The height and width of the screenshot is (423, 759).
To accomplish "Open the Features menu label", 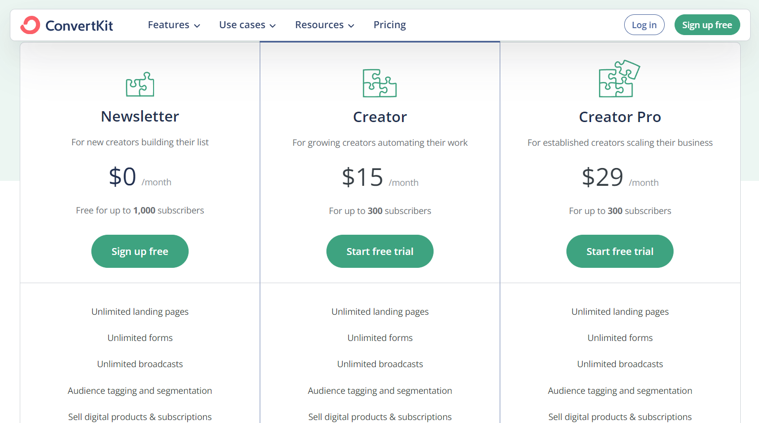I will (168, 25).
